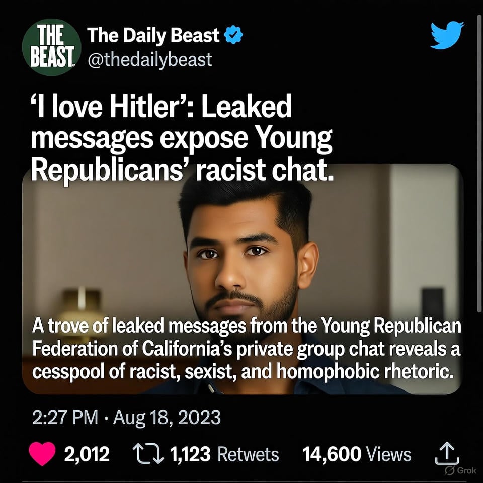This screenshot has height=483, width=483.
Task: View the 2,012 likes count
Action: pos(87,454)
